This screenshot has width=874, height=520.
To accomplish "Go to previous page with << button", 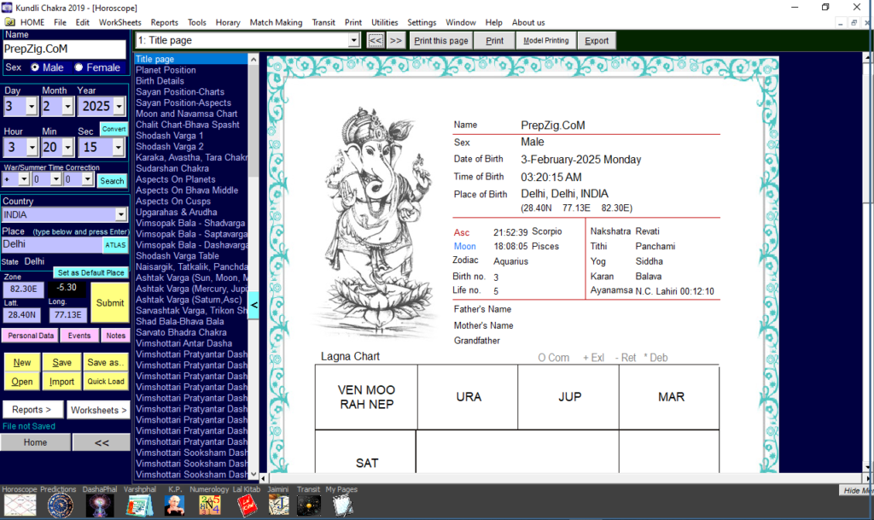I will [x=376, y=41].
